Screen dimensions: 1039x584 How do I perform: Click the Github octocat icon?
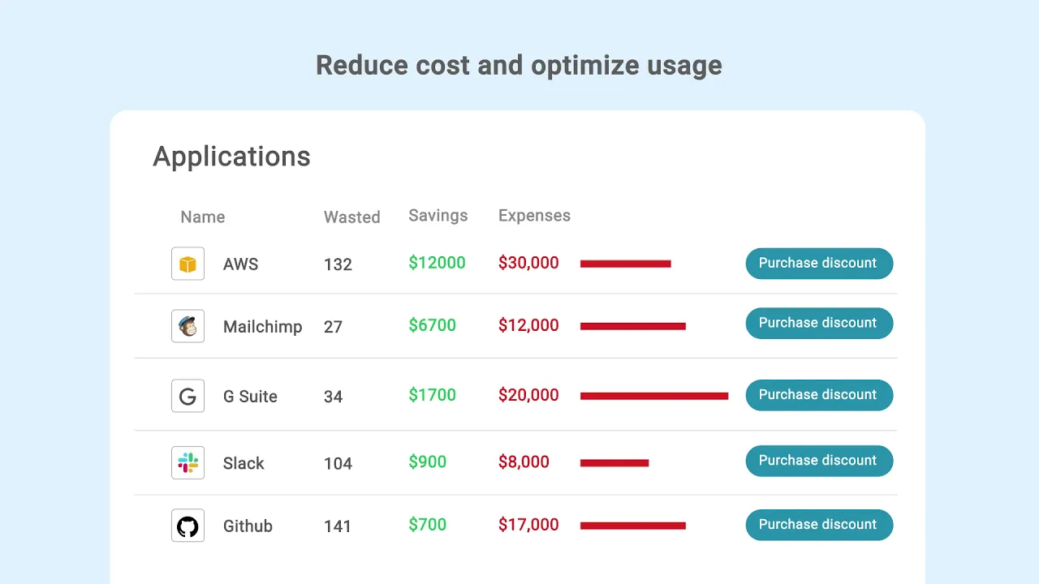(x=188, y=526)
